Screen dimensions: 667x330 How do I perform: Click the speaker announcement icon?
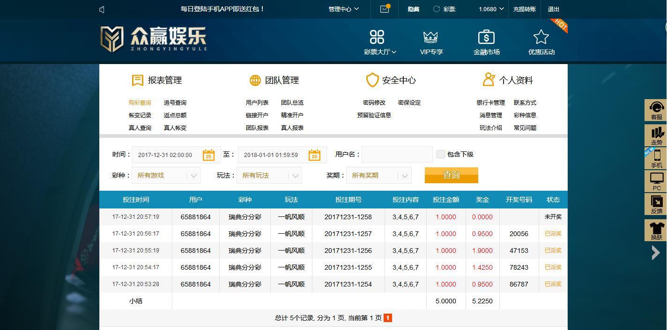102,9
